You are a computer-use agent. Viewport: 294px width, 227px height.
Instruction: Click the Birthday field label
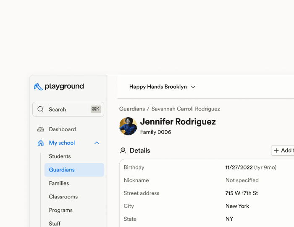coord(134,167)
